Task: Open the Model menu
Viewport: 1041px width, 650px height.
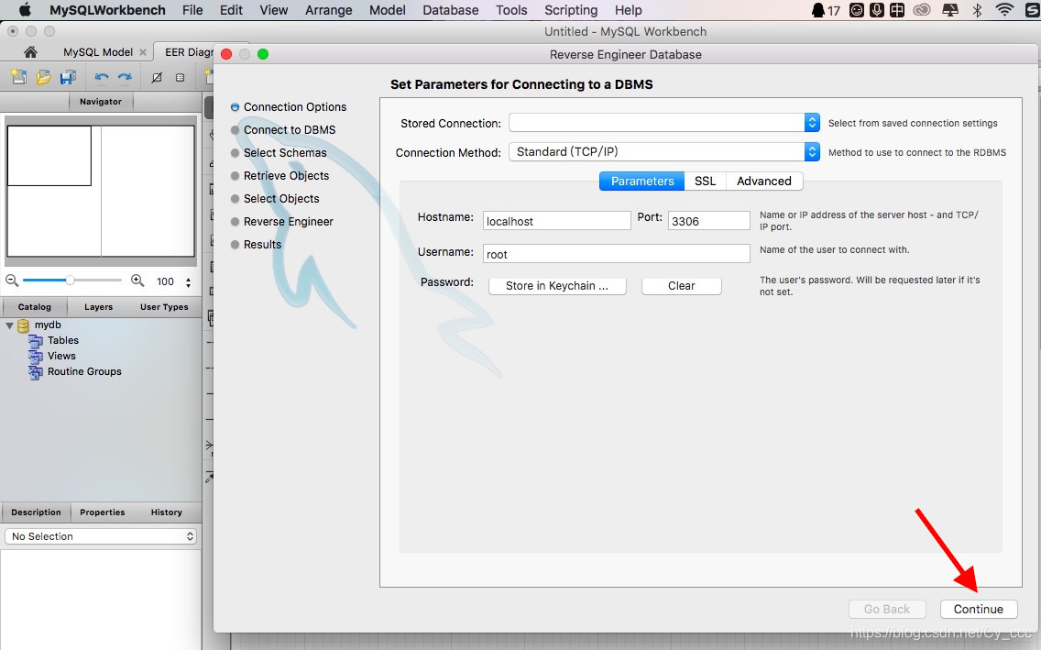Action: point(387,10)
